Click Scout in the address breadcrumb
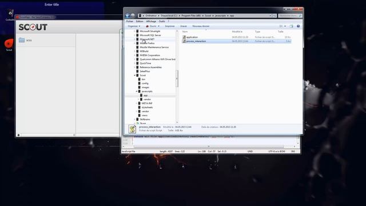This screenshot has width=366, height=206. coord(208,15)
